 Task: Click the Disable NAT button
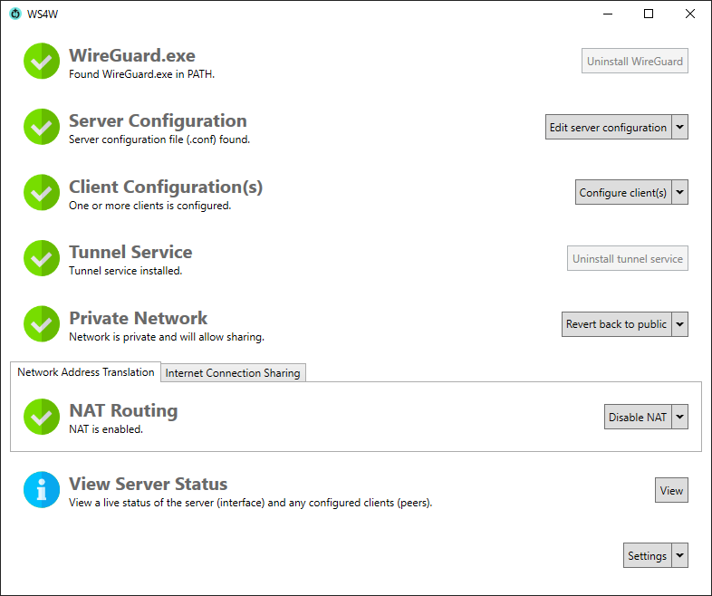[x=638, y=417]
